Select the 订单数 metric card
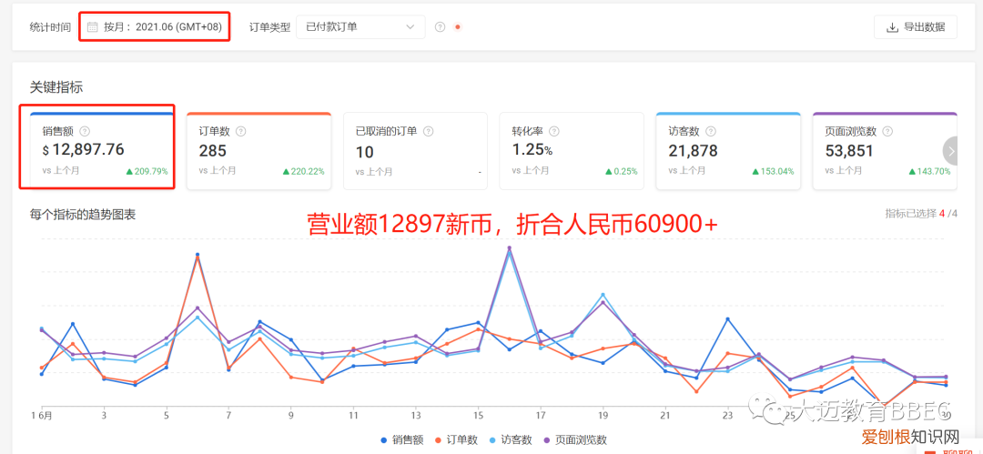The width and height of the screenshot is (983, 454). pos(258,150)
